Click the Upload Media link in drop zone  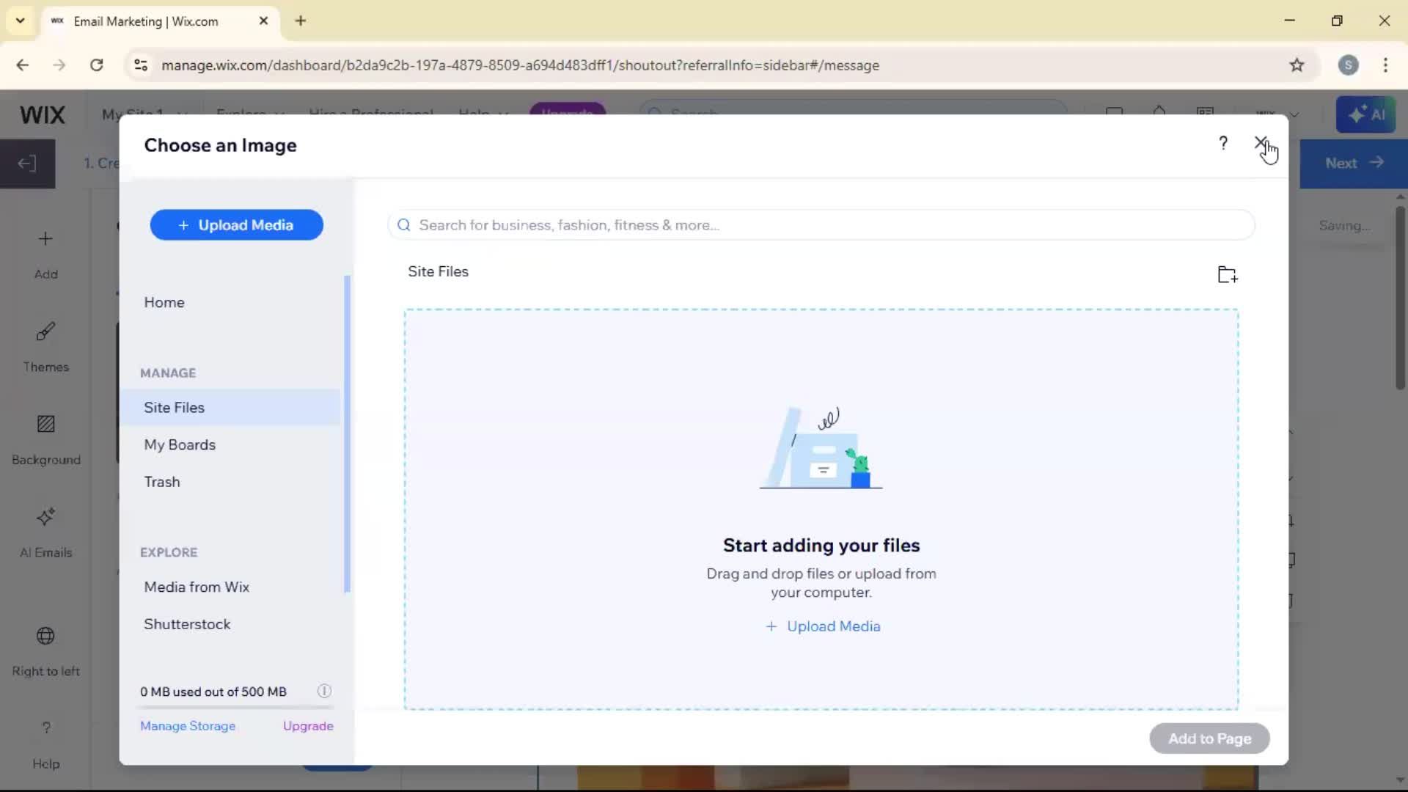pyautogui.click(x=822, y=626)
